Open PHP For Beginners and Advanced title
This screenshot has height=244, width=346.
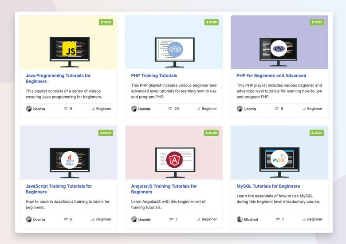271,75
